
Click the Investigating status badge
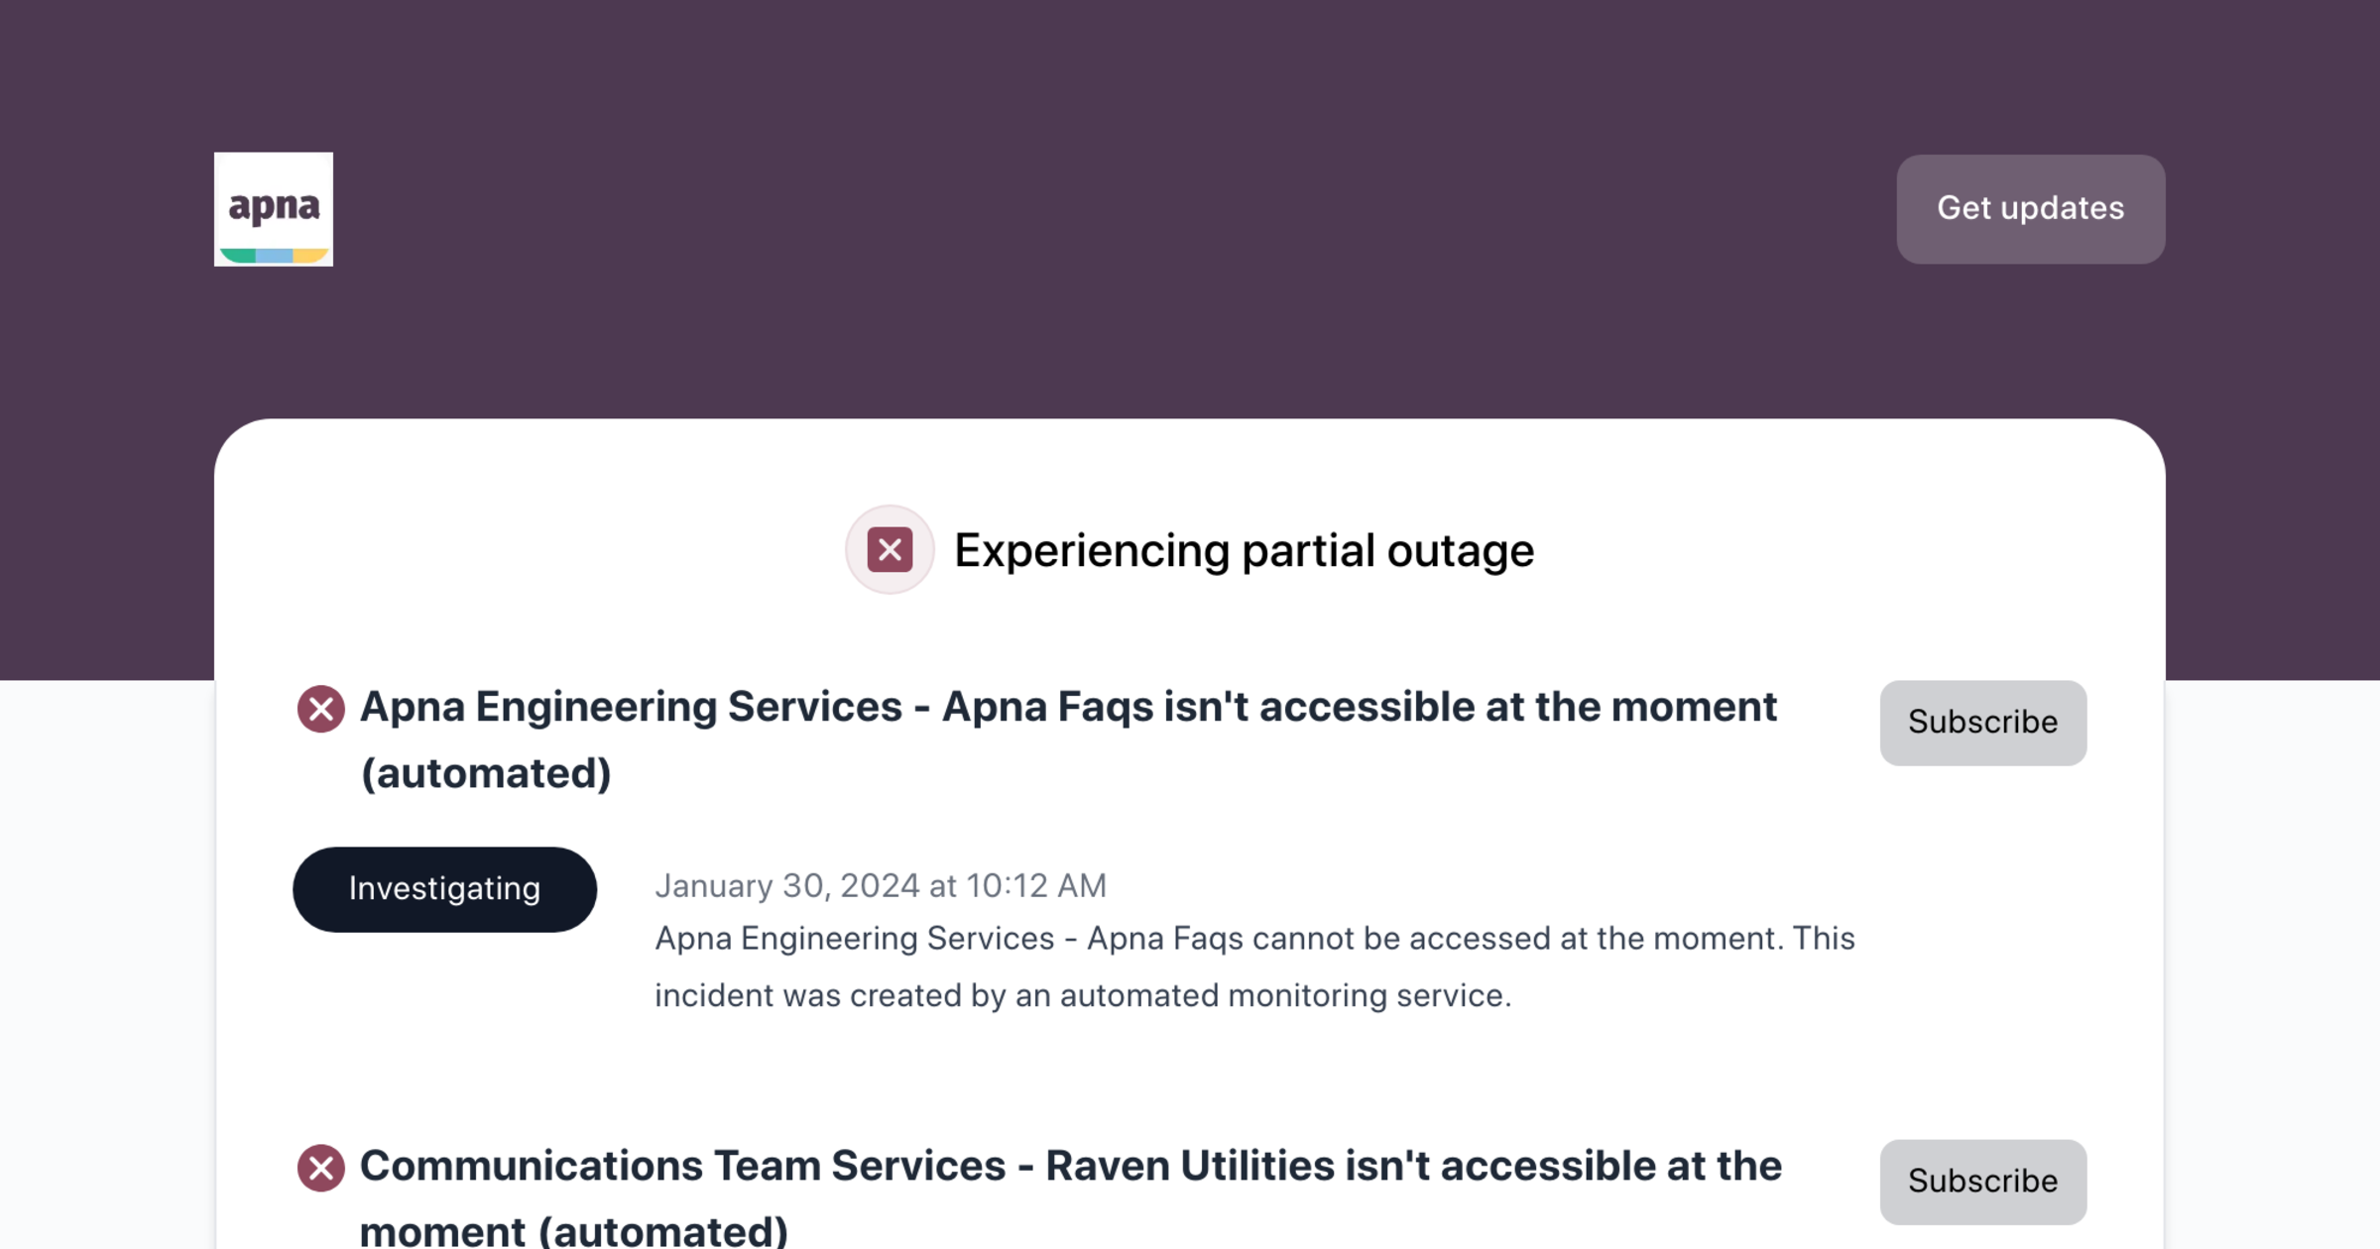[x=443, y=888]
